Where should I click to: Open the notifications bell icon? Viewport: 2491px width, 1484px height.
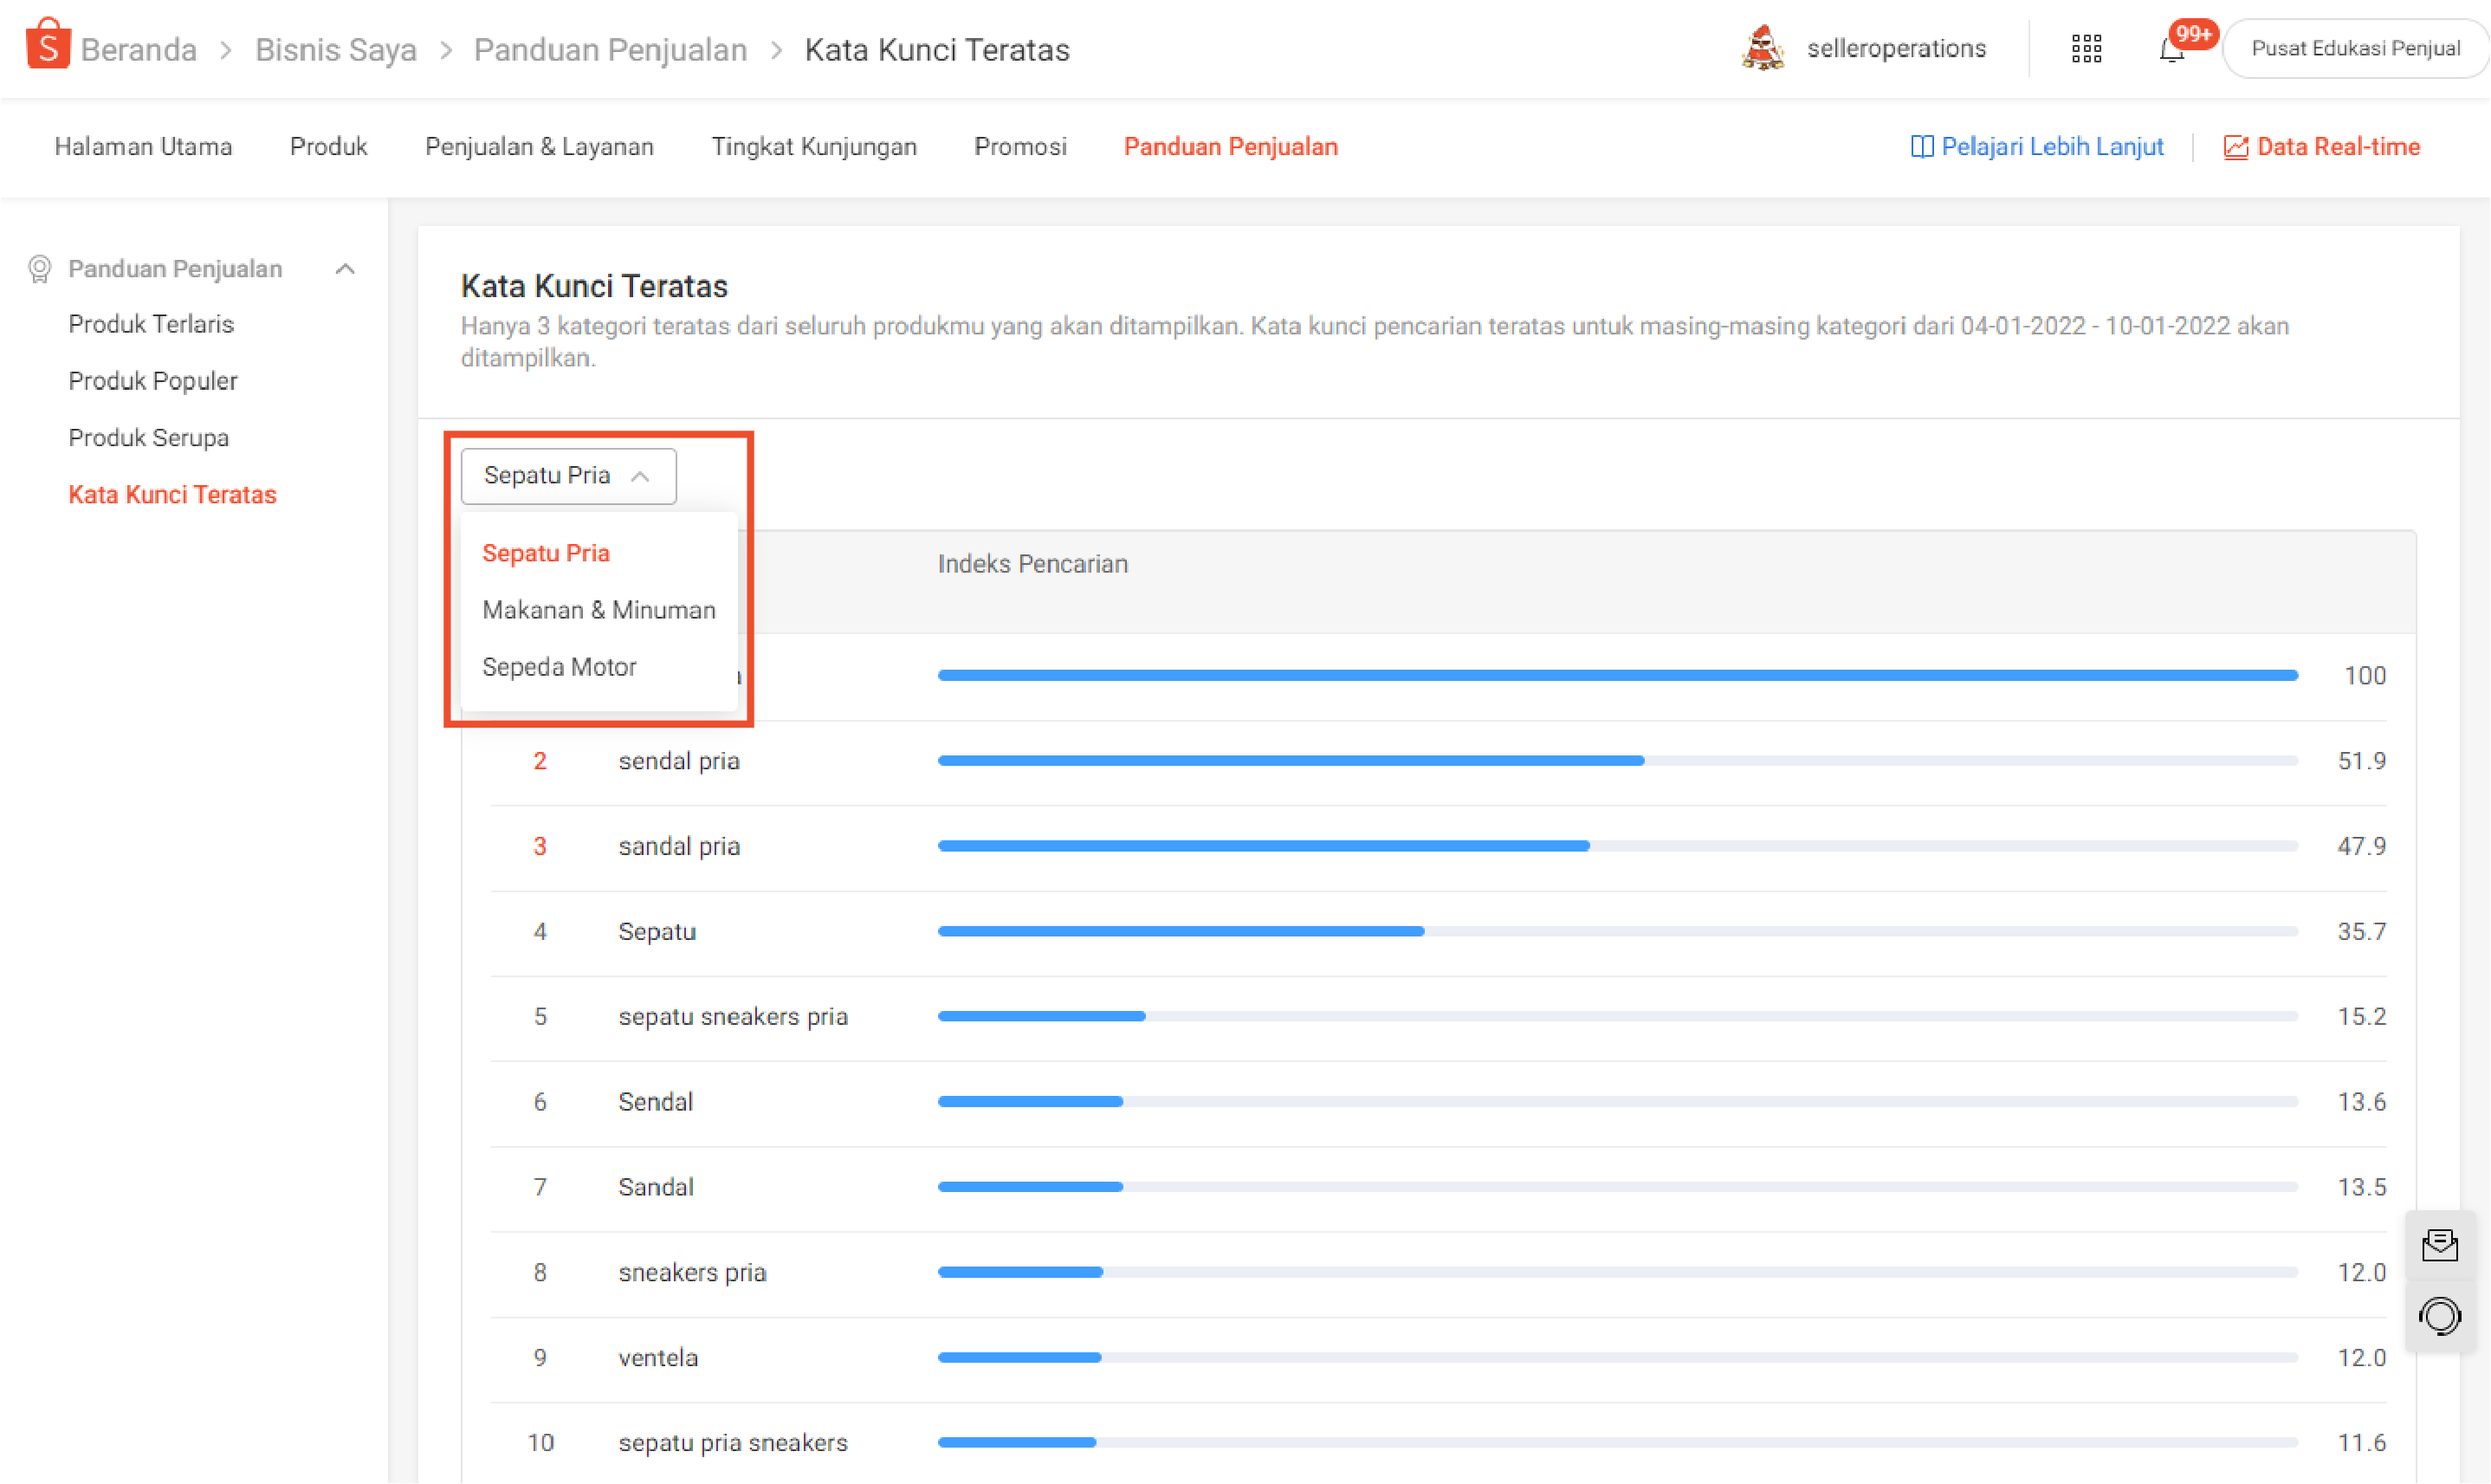[x=2171, y=50]
